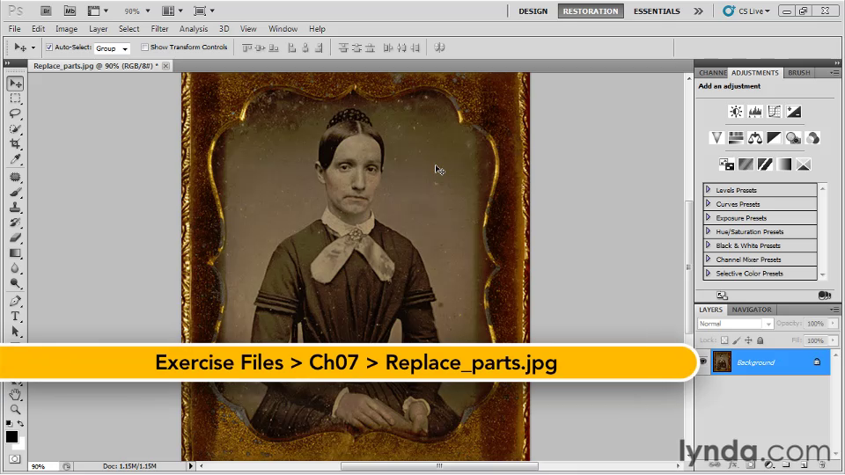Open the Analysis menu
845x475 pixels.
[x=194, y=29]
